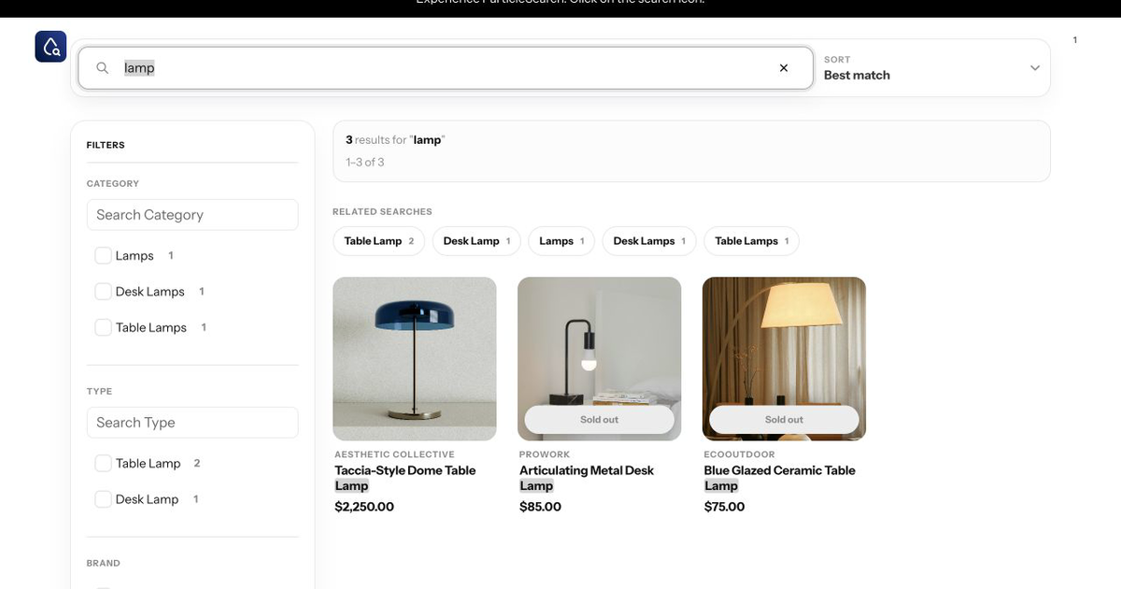
Task: Click the Filters heading
Action: click(x=106, y=145)
